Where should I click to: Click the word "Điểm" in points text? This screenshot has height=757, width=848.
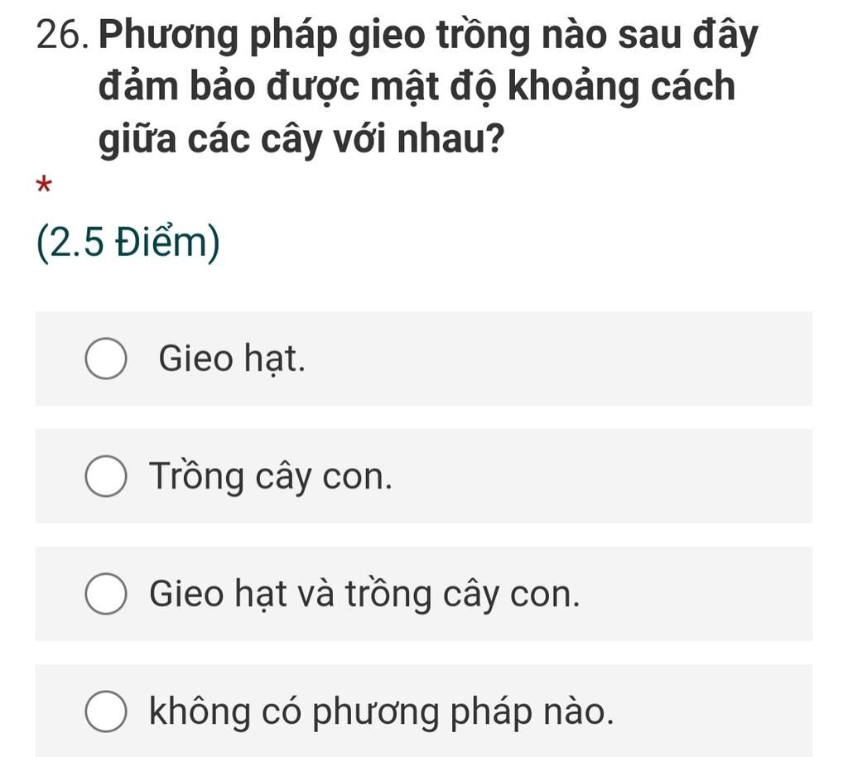pos(161,242)
